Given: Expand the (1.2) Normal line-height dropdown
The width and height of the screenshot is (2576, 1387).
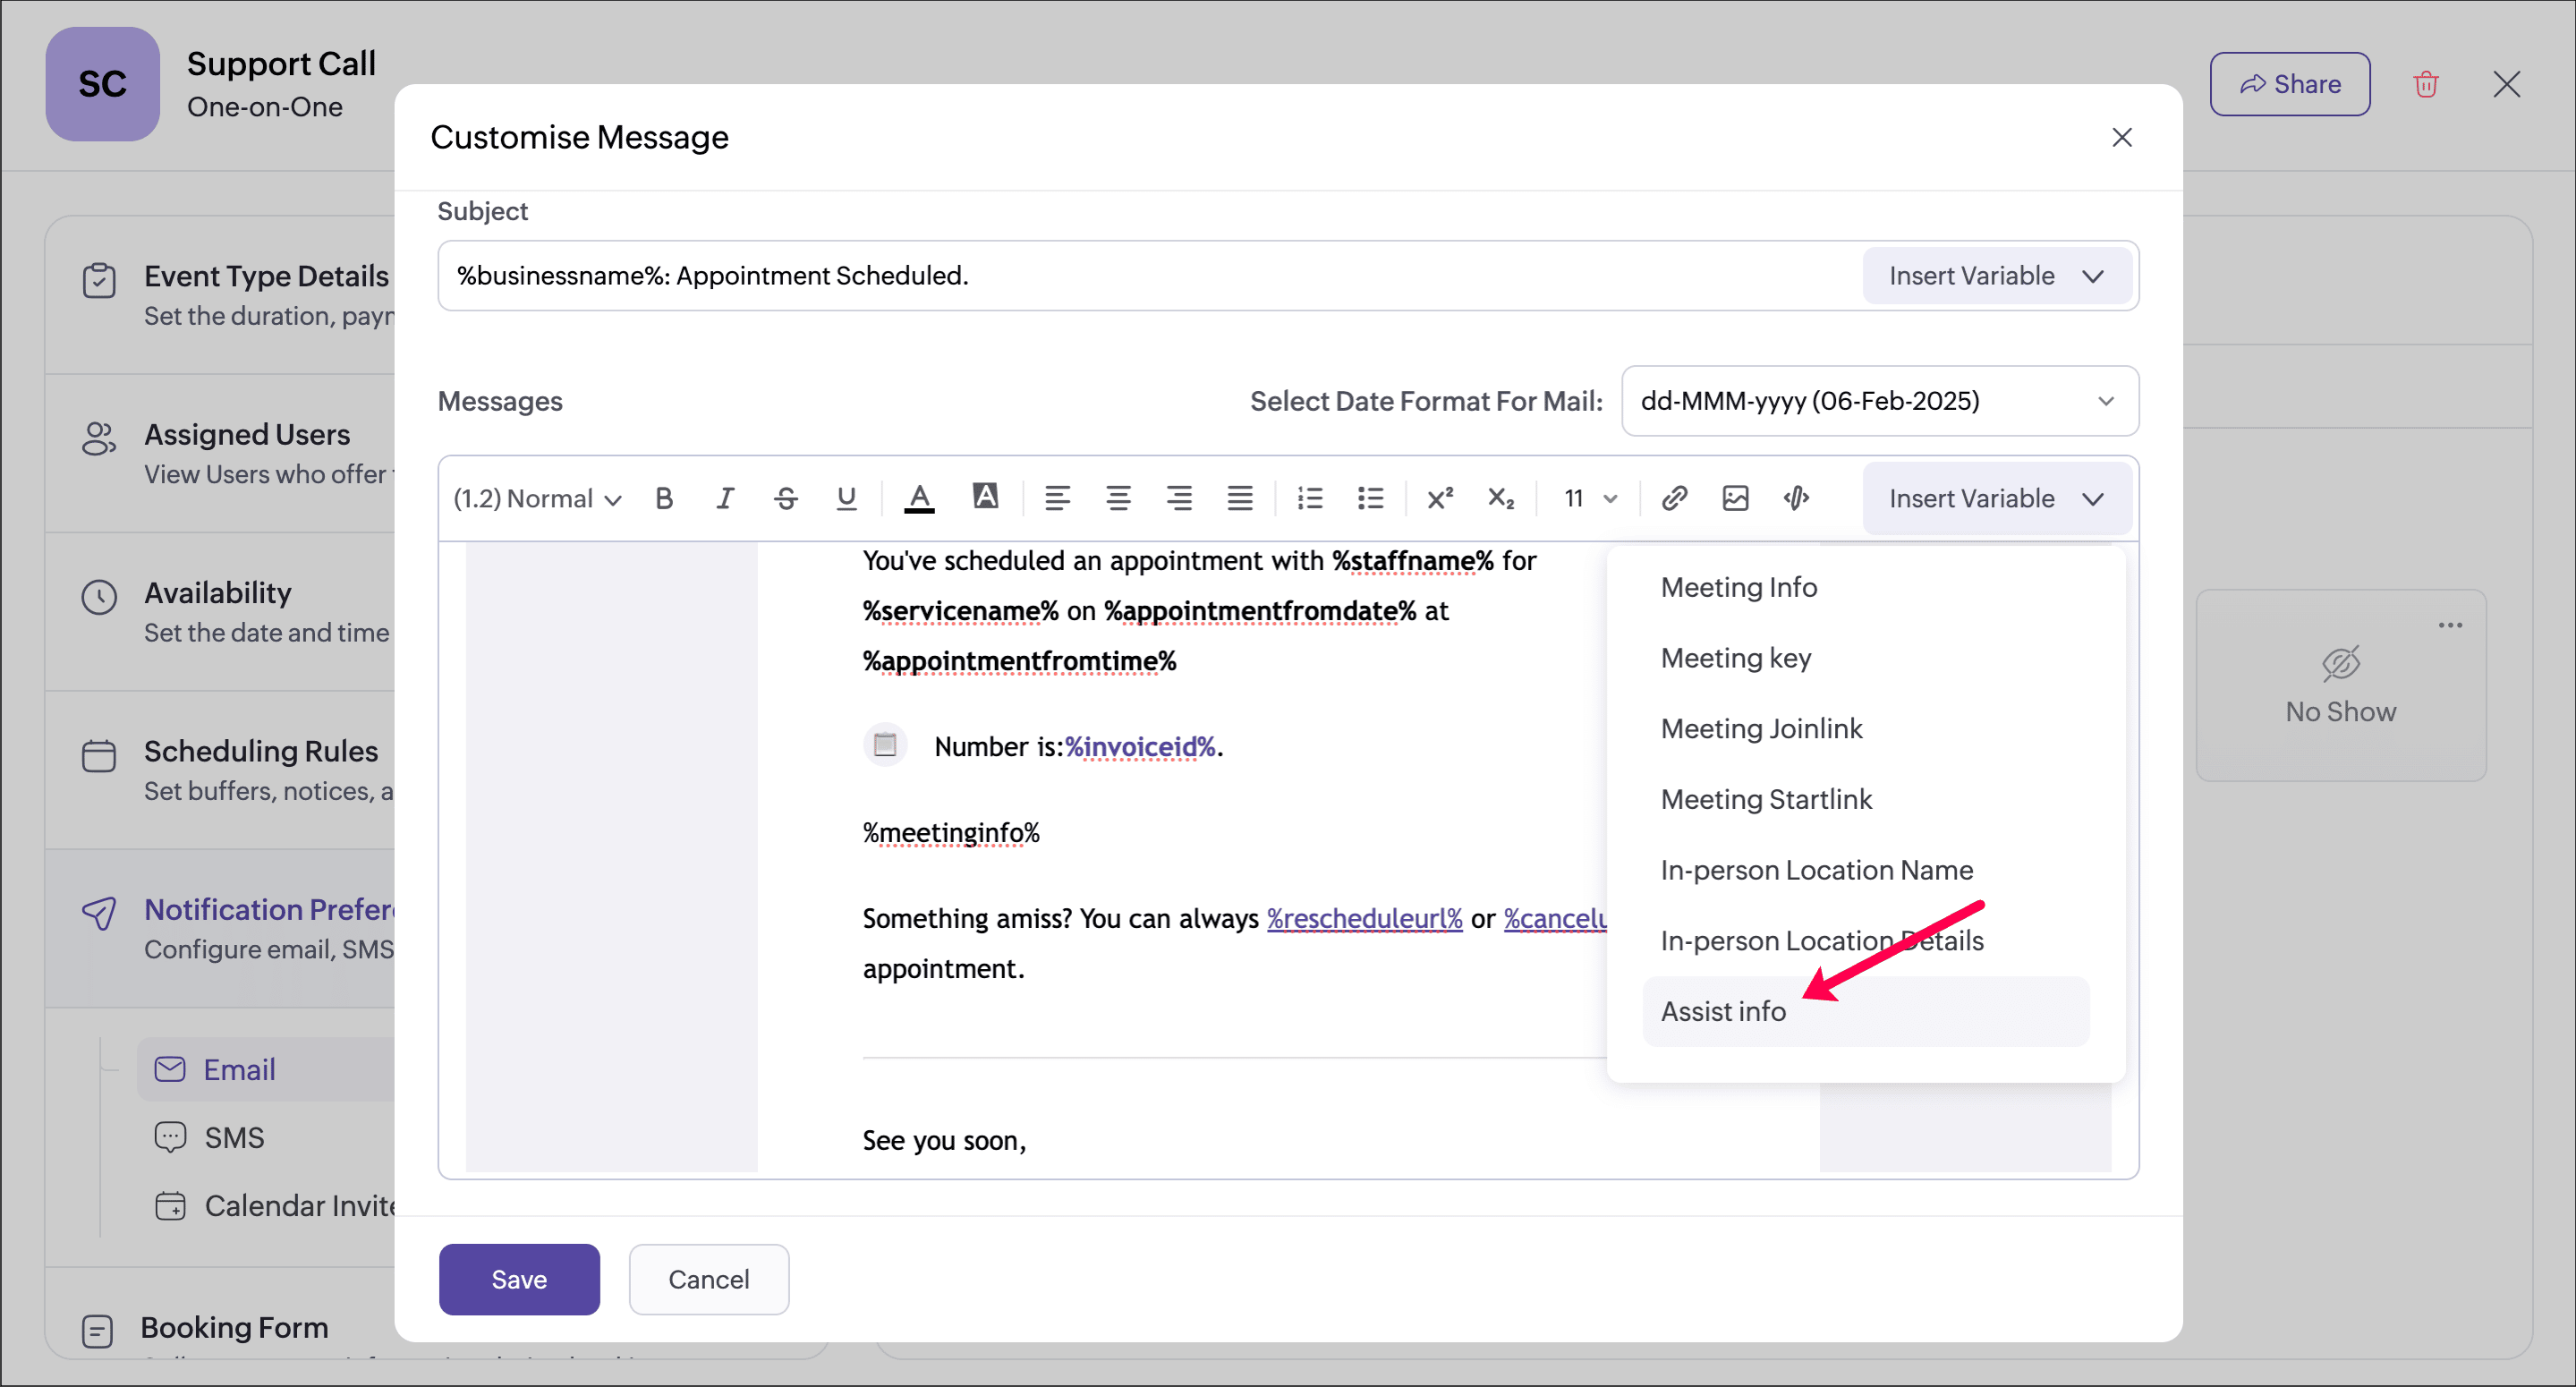Looking at the screenshot, I should 537,498.
